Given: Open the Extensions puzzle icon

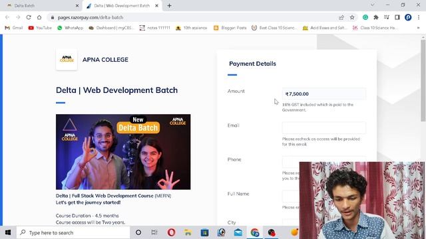Looking at the screenshot, I should point(376,17).
